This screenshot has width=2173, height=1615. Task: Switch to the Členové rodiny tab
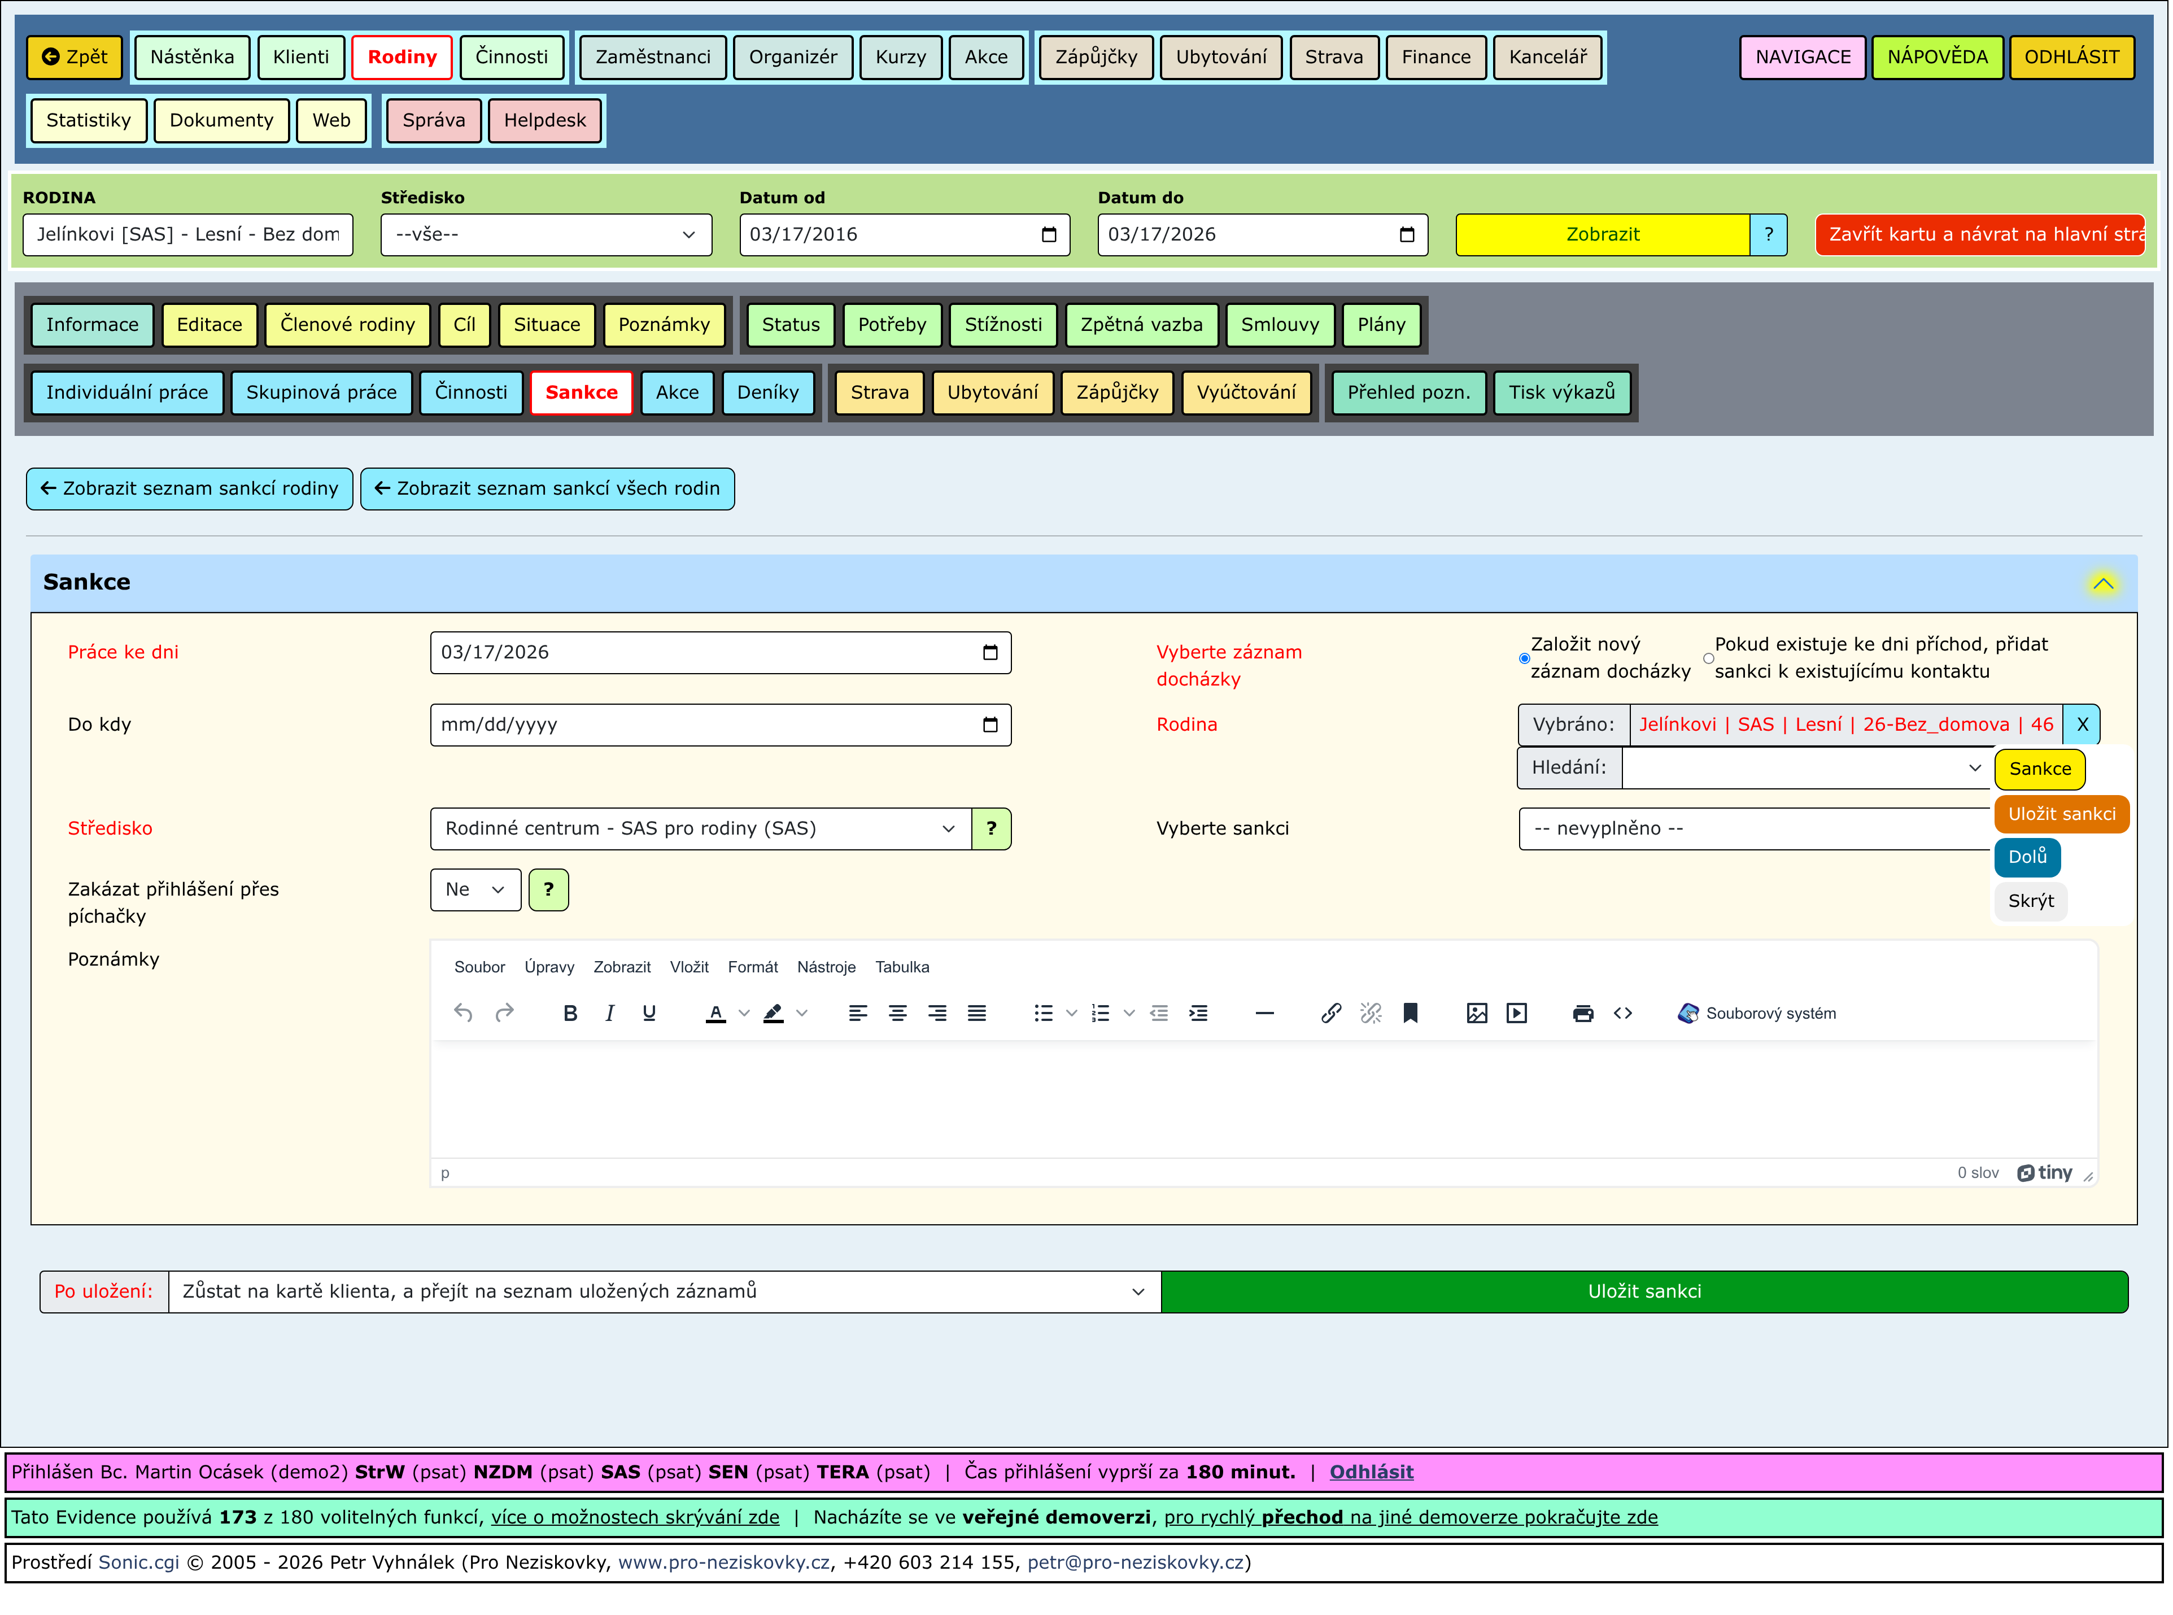click(x=347, y=325)
